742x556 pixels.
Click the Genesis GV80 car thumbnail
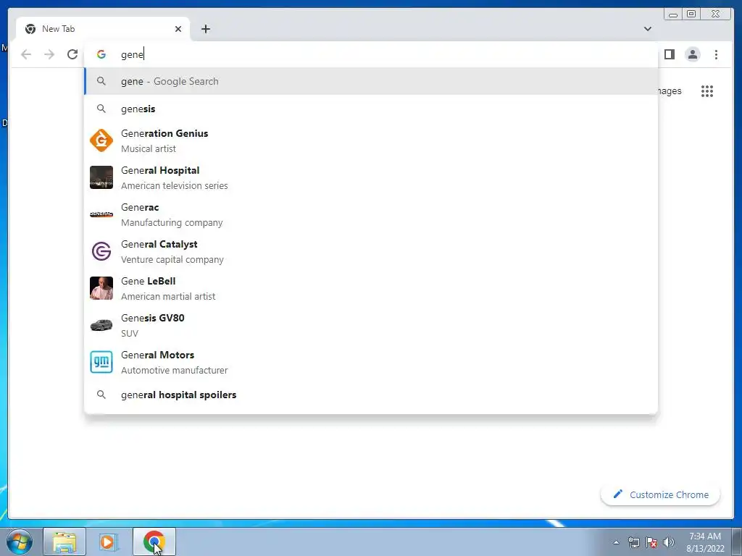click(101, 325)
